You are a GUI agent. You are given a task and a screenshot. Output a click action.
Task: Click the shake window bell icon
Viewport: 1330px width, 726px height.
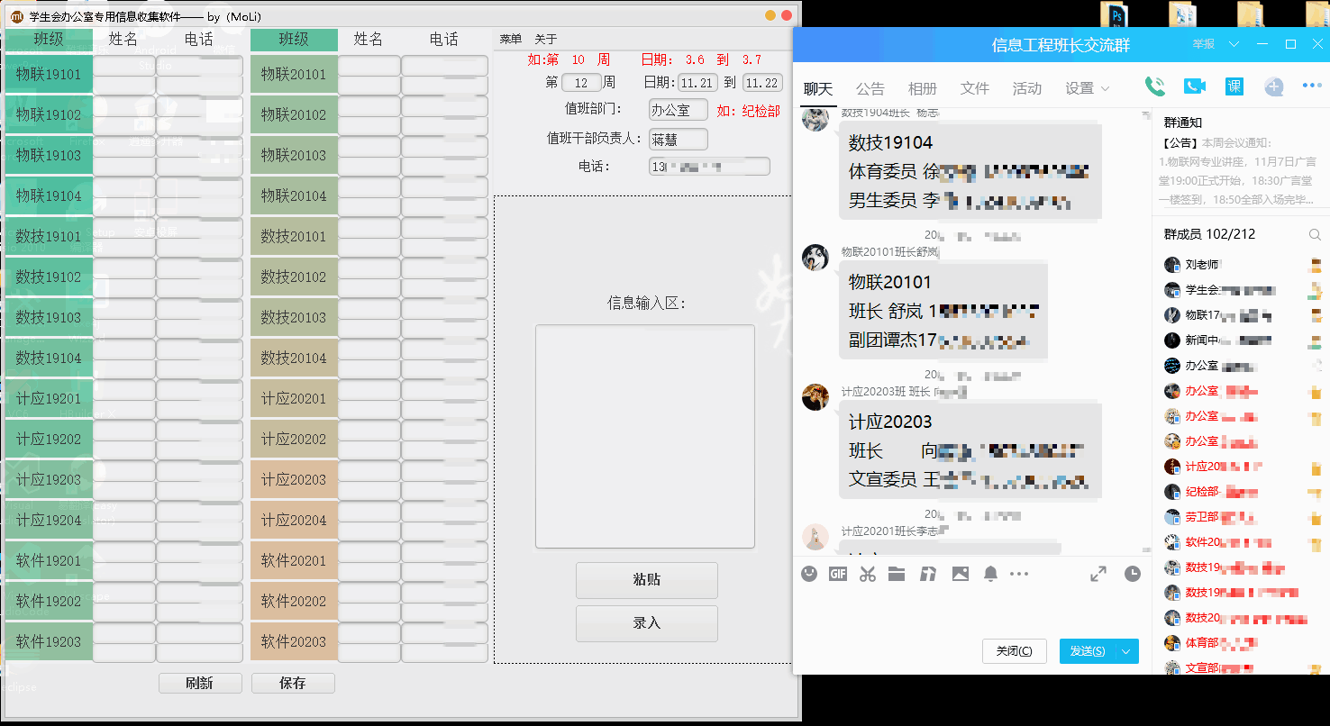pos(989,574)
